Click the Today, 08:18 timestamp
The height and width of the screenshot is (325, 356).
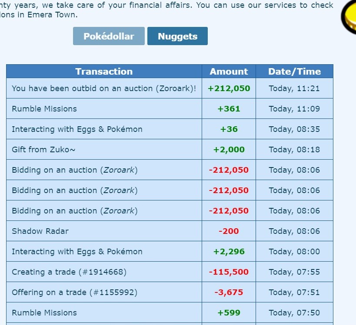pyautogui.click(x=294, y=150)
